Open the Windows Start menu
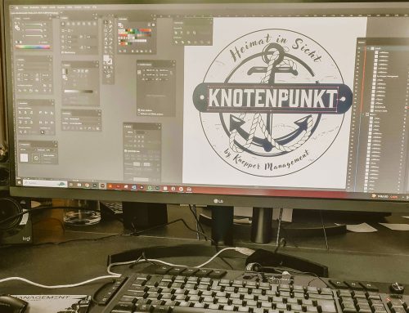 [20, 181]
